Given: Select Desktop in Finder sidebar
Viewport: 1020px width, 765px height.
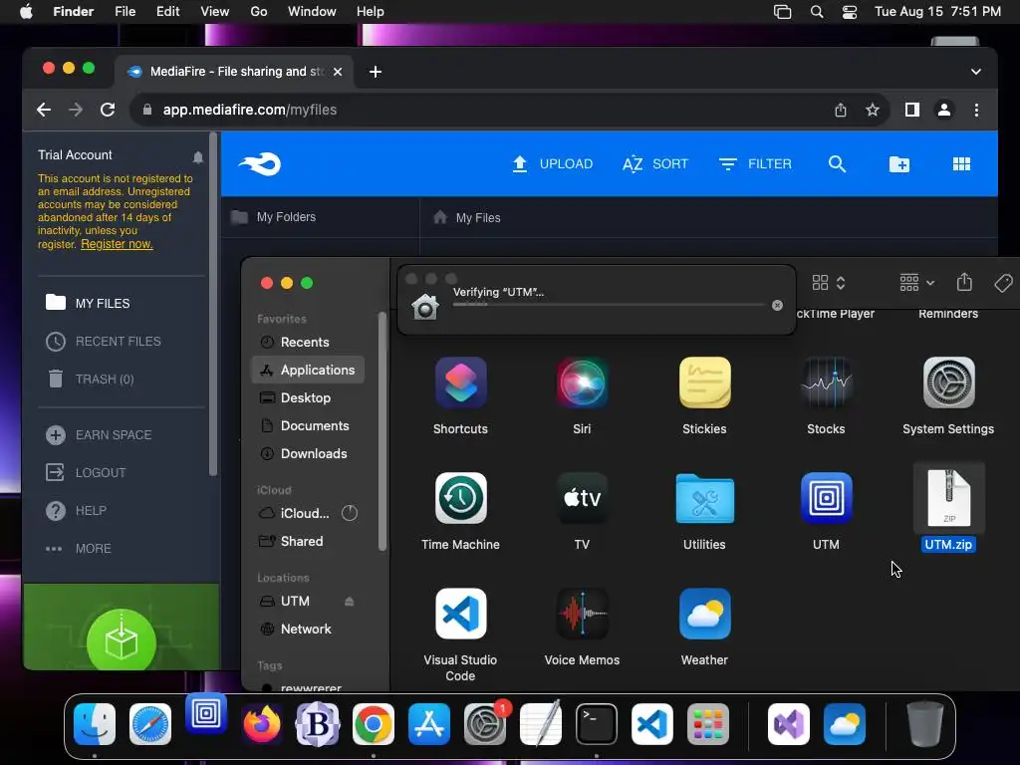Looking at the screenshot, I should tap(307, 397).
